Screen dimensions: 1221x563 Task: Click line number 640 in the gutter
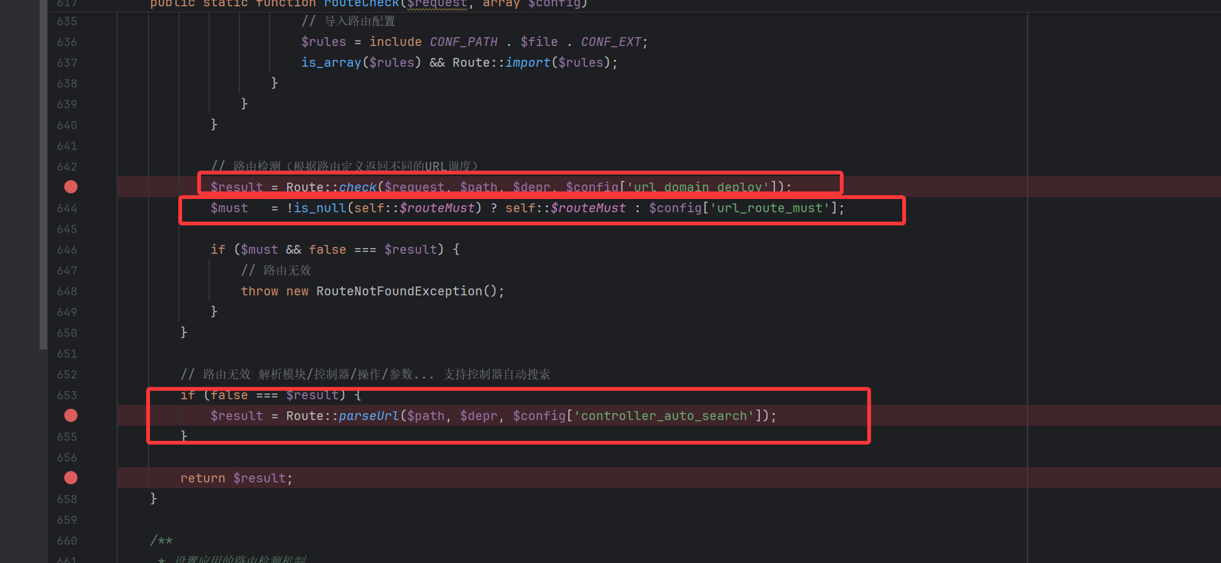[67, 125]
